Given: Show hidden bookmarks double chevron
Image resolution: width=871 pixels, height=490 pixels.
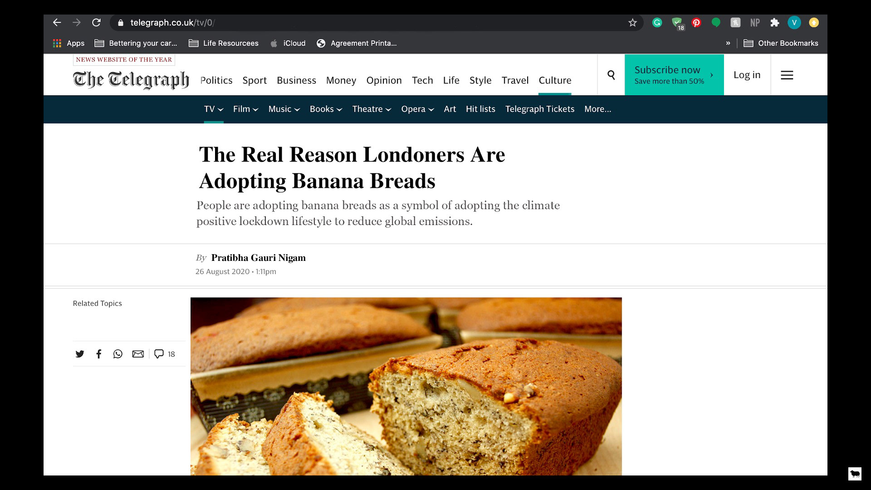Looking at the screenshot, I should (x=728, y=43).
